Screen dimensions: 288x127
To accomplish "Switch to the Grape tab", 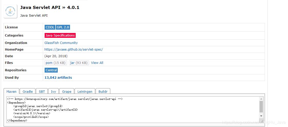I will click(67, 91).
